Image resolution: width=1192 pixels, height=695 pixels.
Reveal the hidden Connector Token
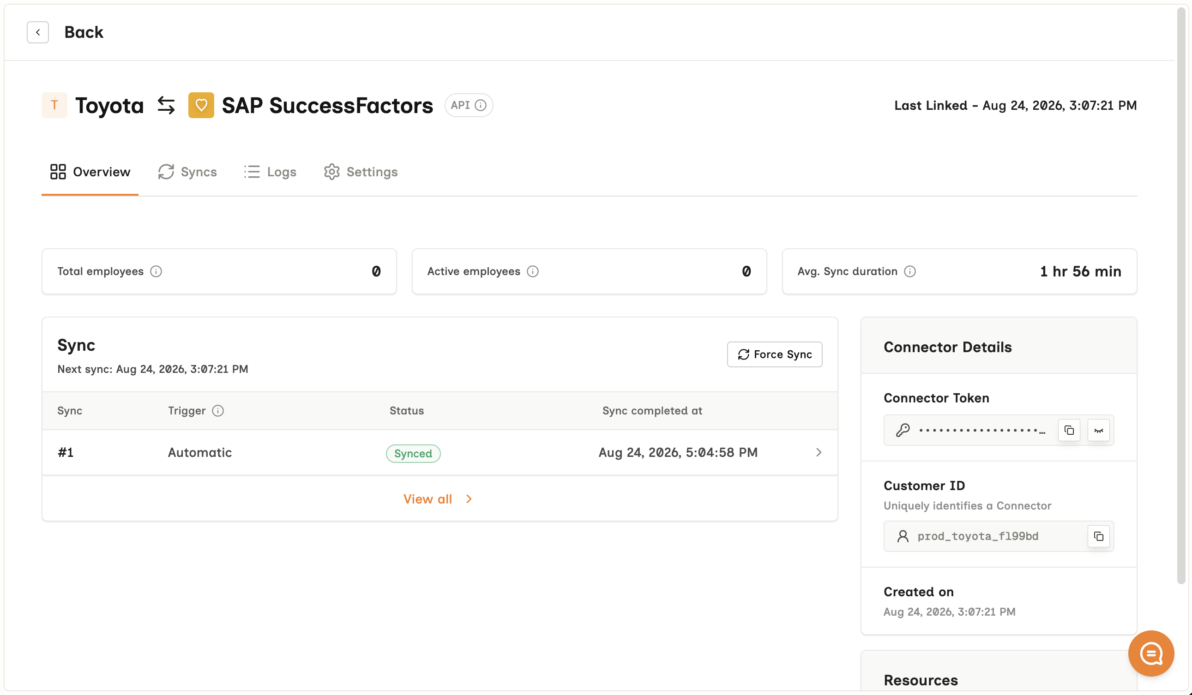[x=1098, y=430]
